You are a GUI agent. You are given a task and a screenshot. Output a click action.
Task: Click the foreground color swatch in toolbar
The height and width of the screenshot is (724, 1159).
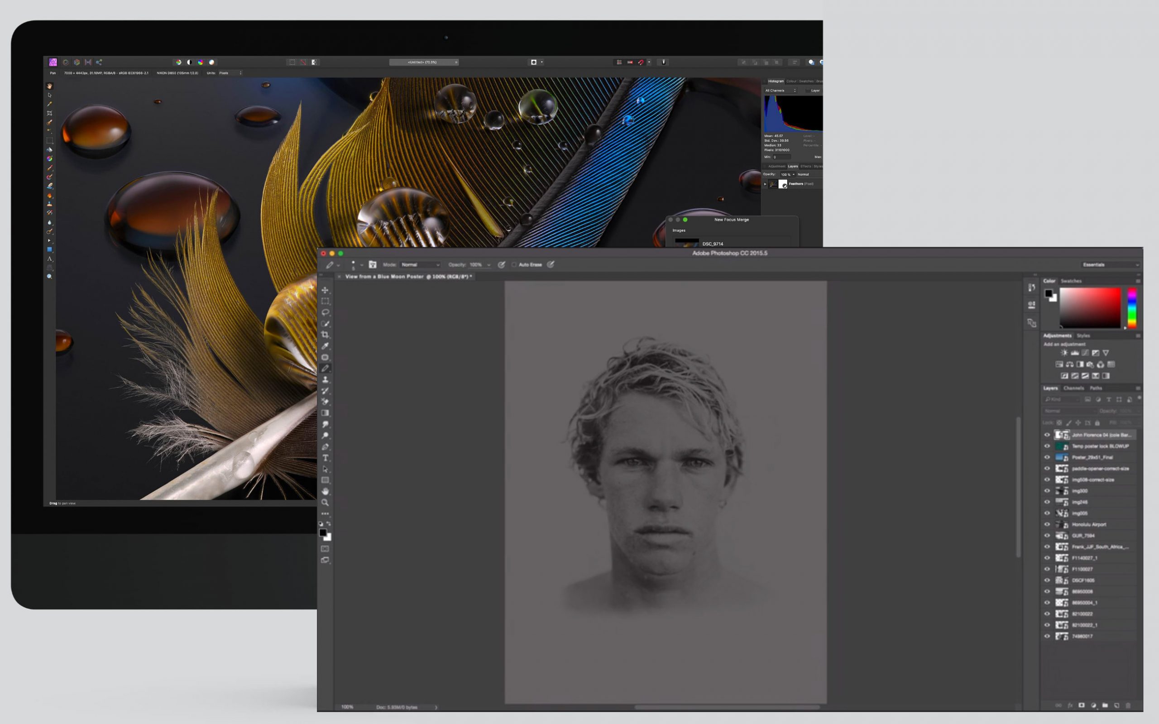click(x=323, y=533)
